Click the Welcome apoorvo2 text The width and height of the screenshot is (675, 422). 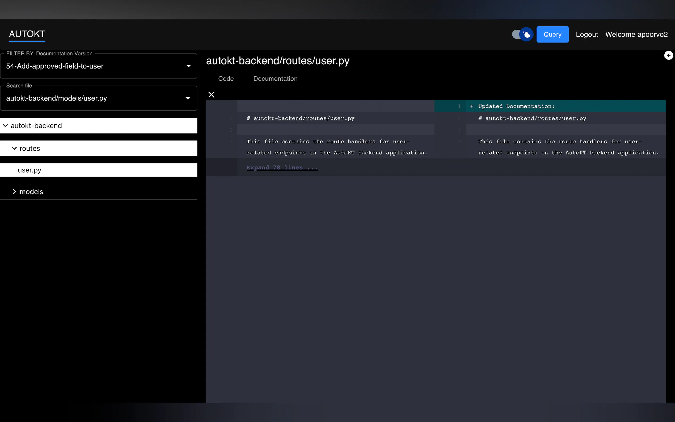click(636, 34)
